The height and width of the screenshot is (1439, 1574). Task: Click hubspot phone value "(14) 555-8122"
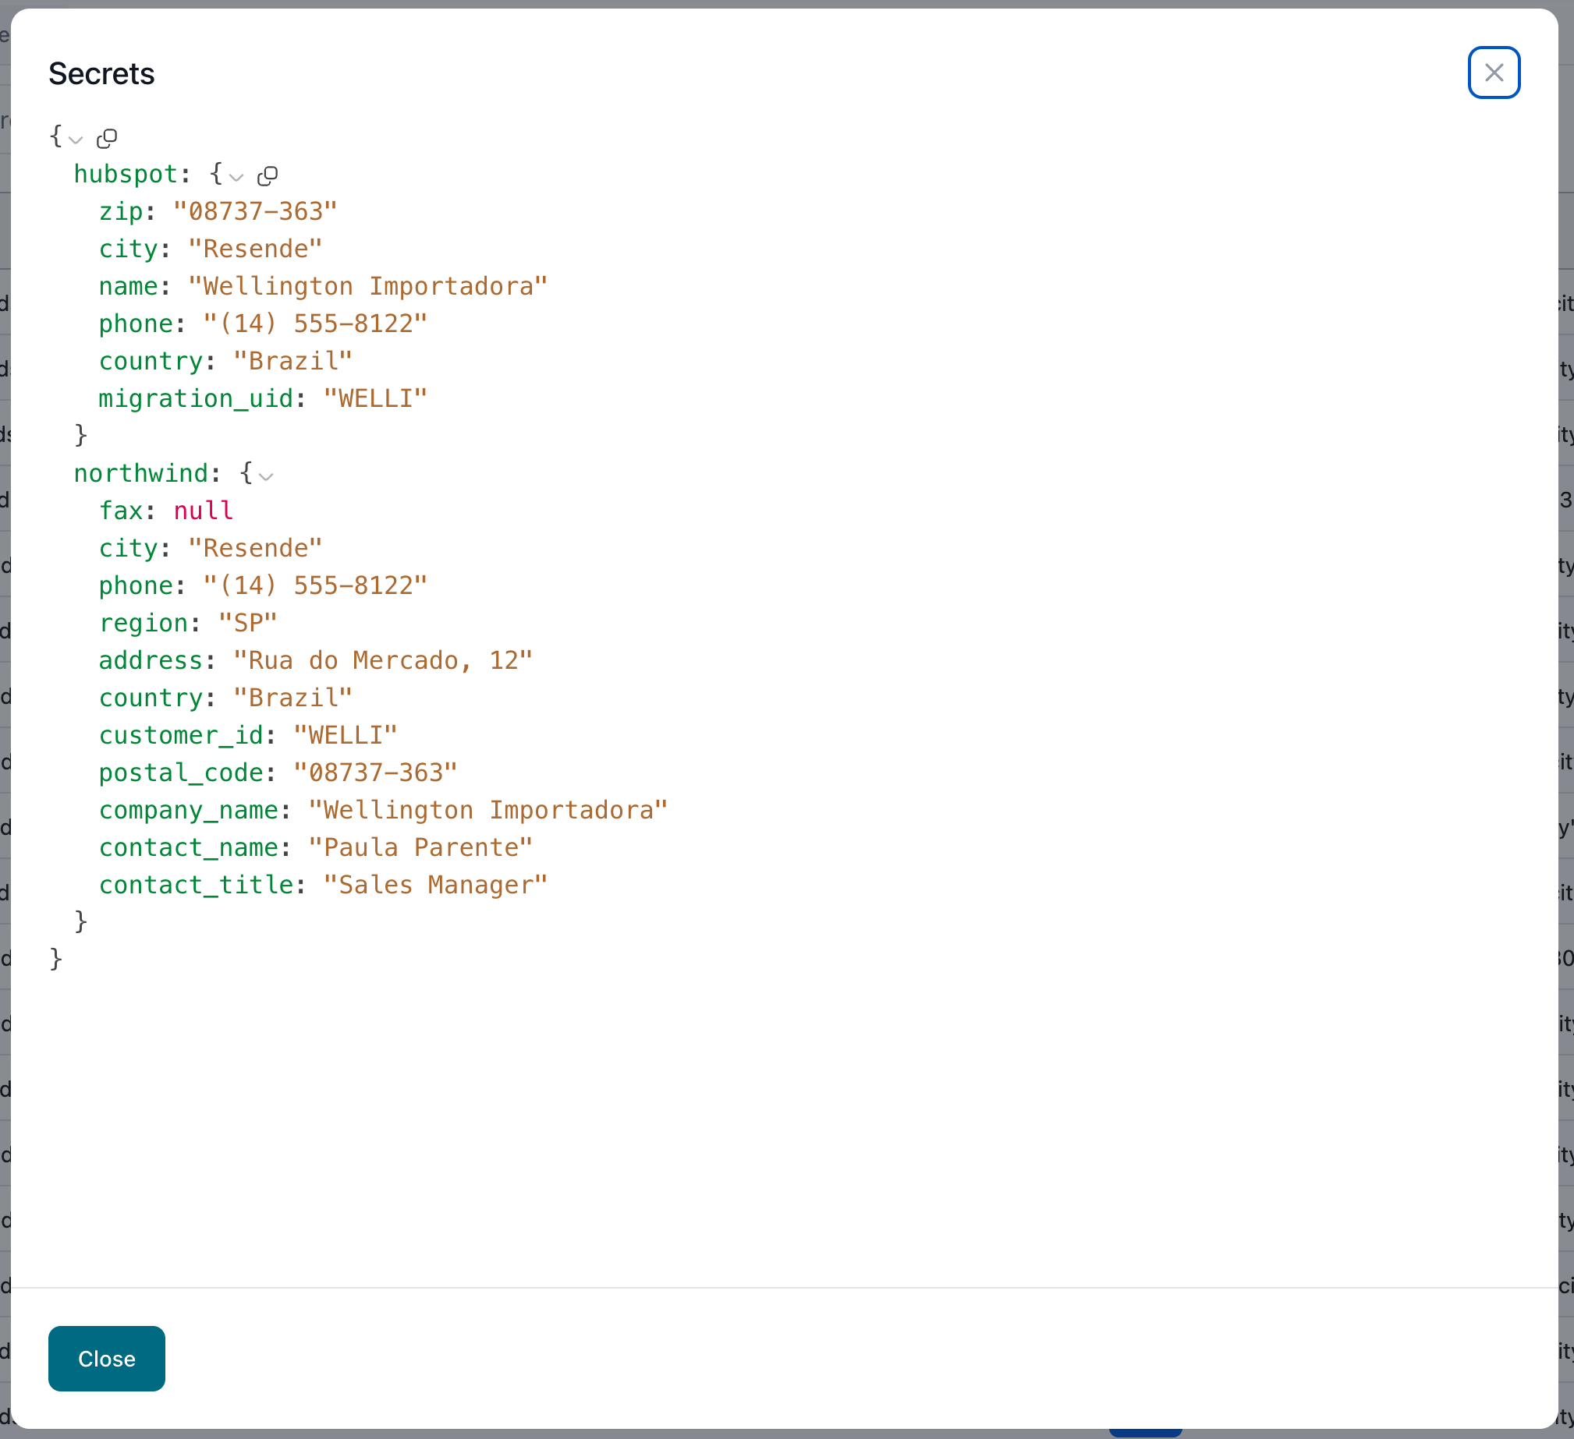tap(315, 324)
